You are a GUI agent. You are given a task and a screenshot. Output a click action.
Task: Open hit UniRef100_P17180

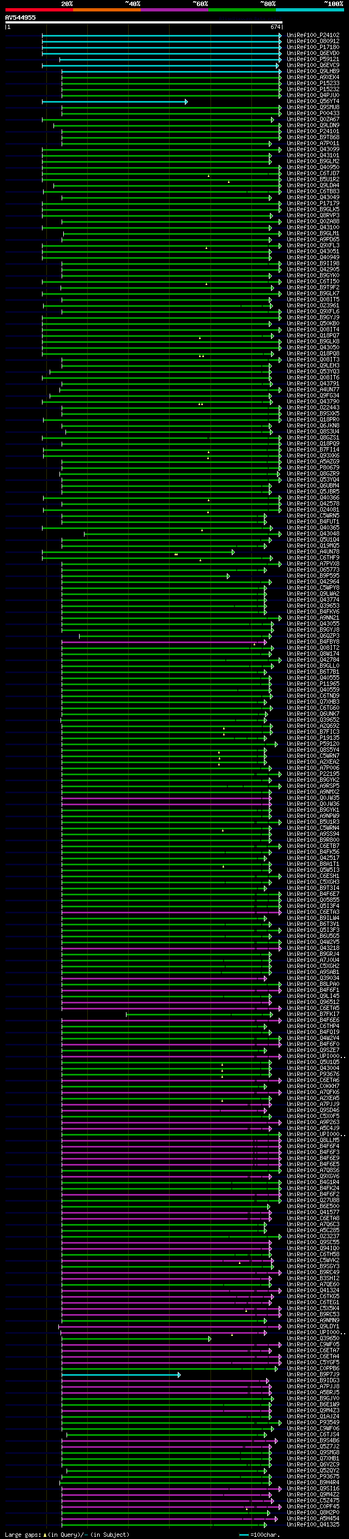(312, 47)
